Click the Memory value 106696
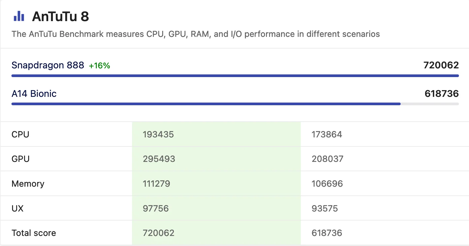Viewport: 469px width, 246px height. (327, 184)
